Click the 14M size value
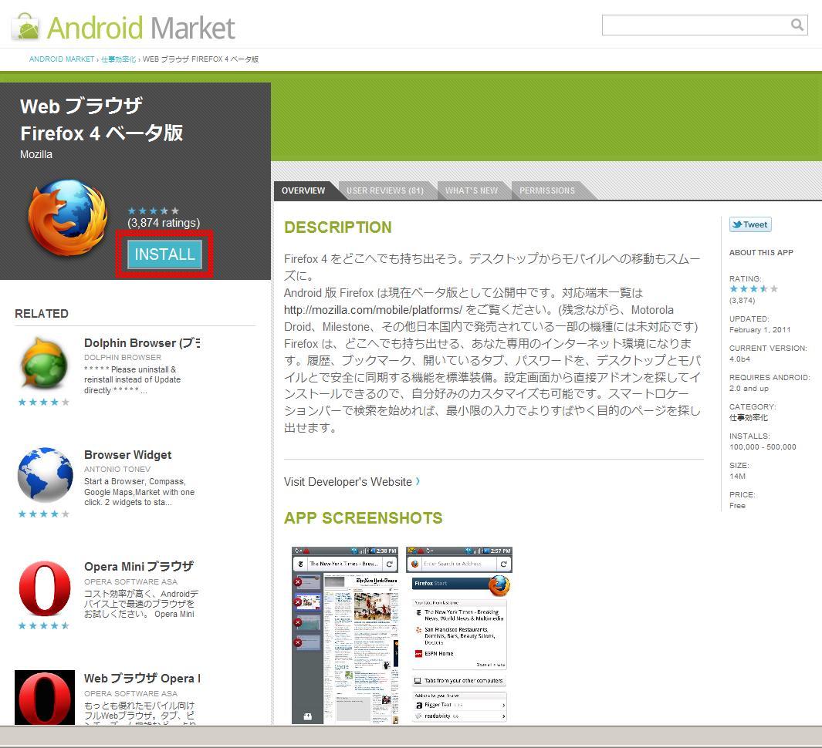The image size is (822, 748). tap(737, 476)
